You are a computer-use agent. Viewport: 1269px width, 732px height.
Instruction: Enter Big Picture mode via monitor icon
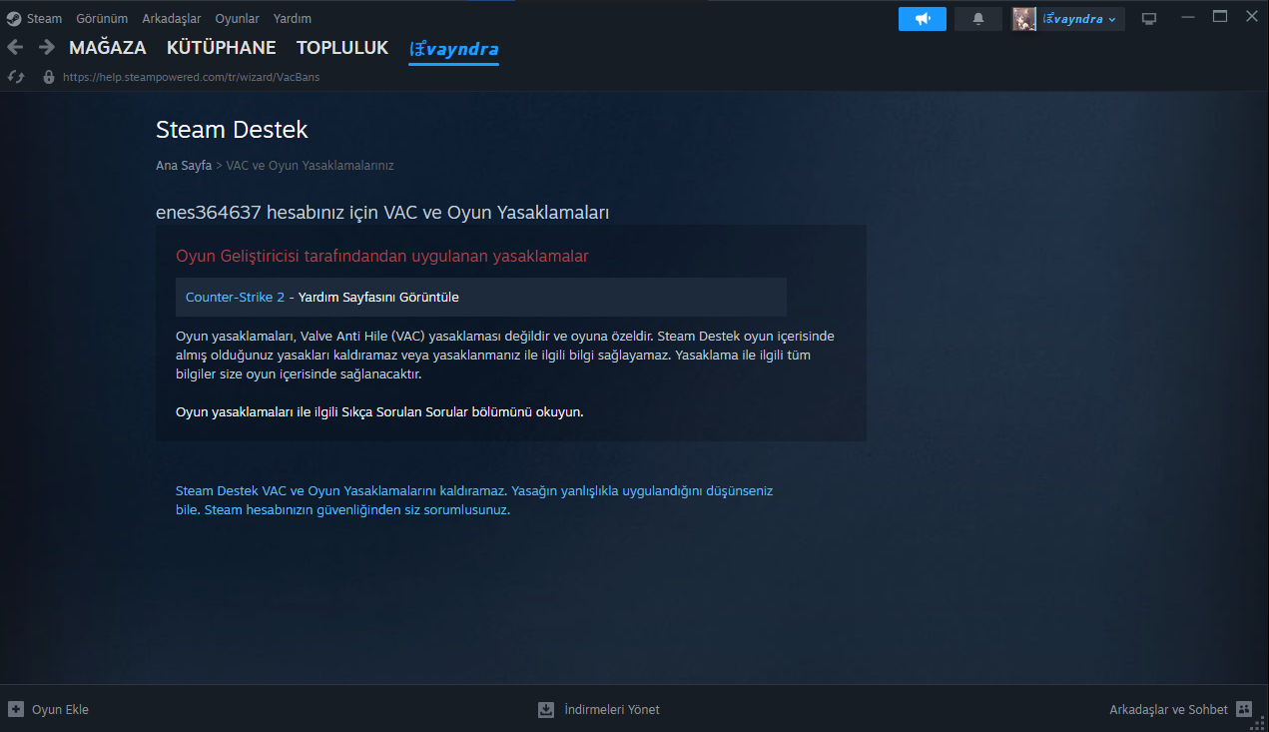pyautogui.click(x=1149, y=19)
